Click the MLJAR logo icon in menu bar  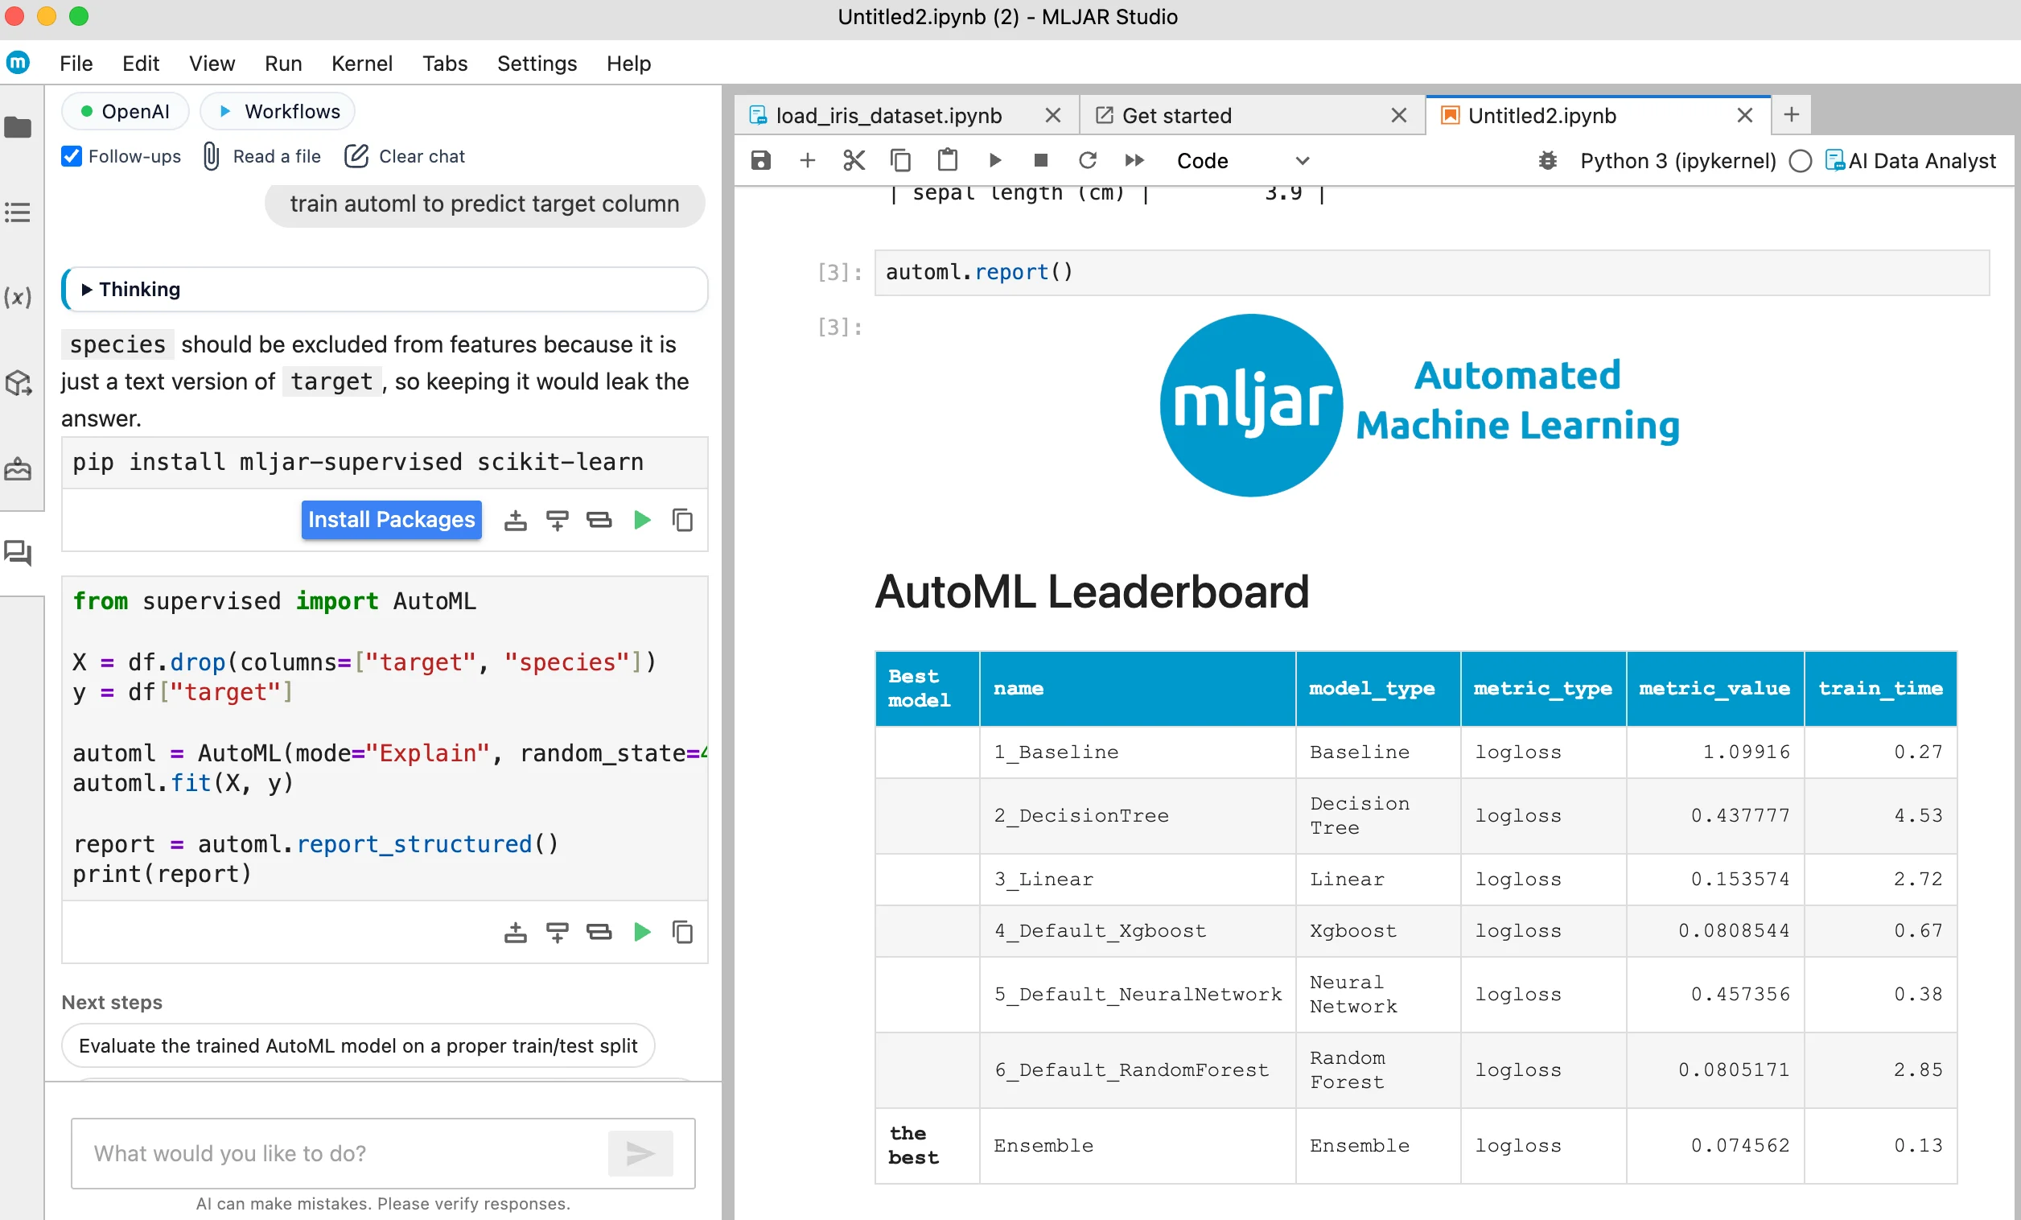tap(18, 62)
